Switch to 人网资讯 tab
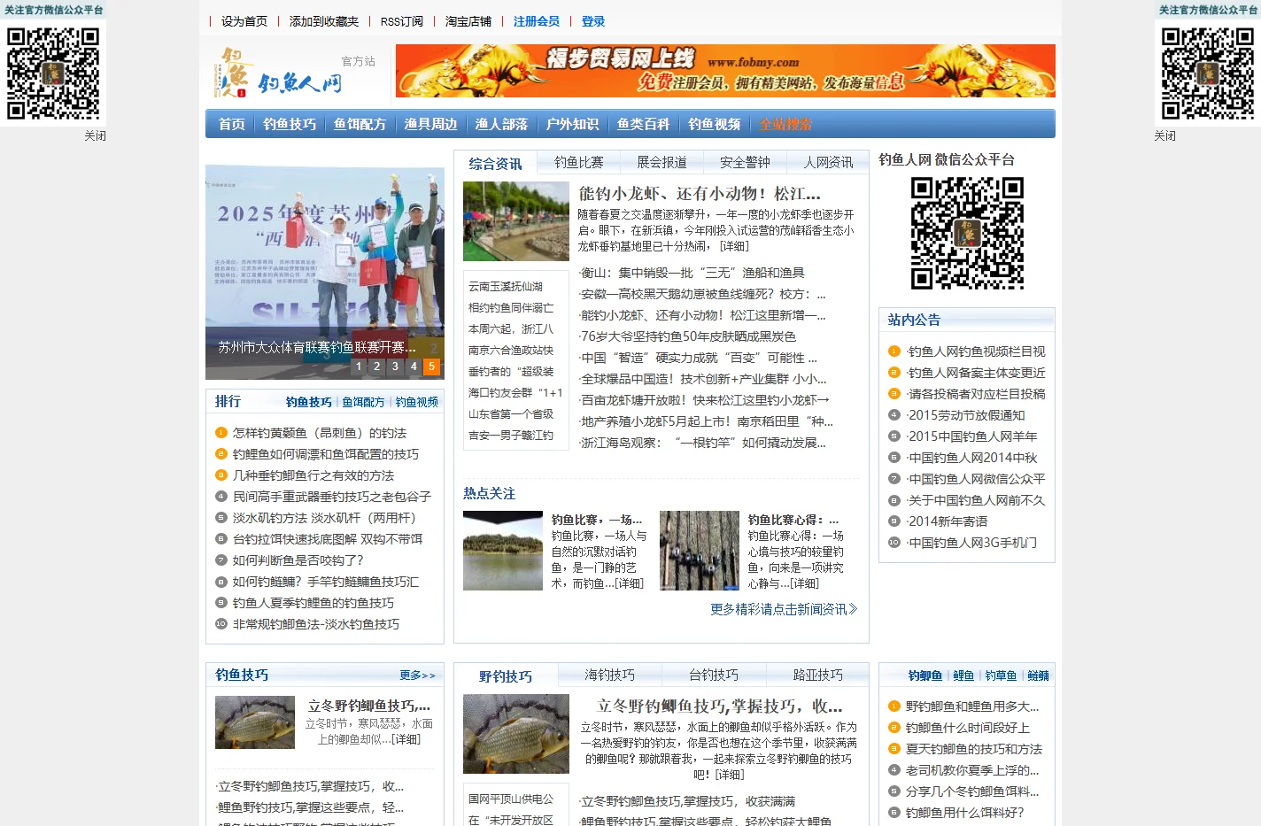 (829, 162)
